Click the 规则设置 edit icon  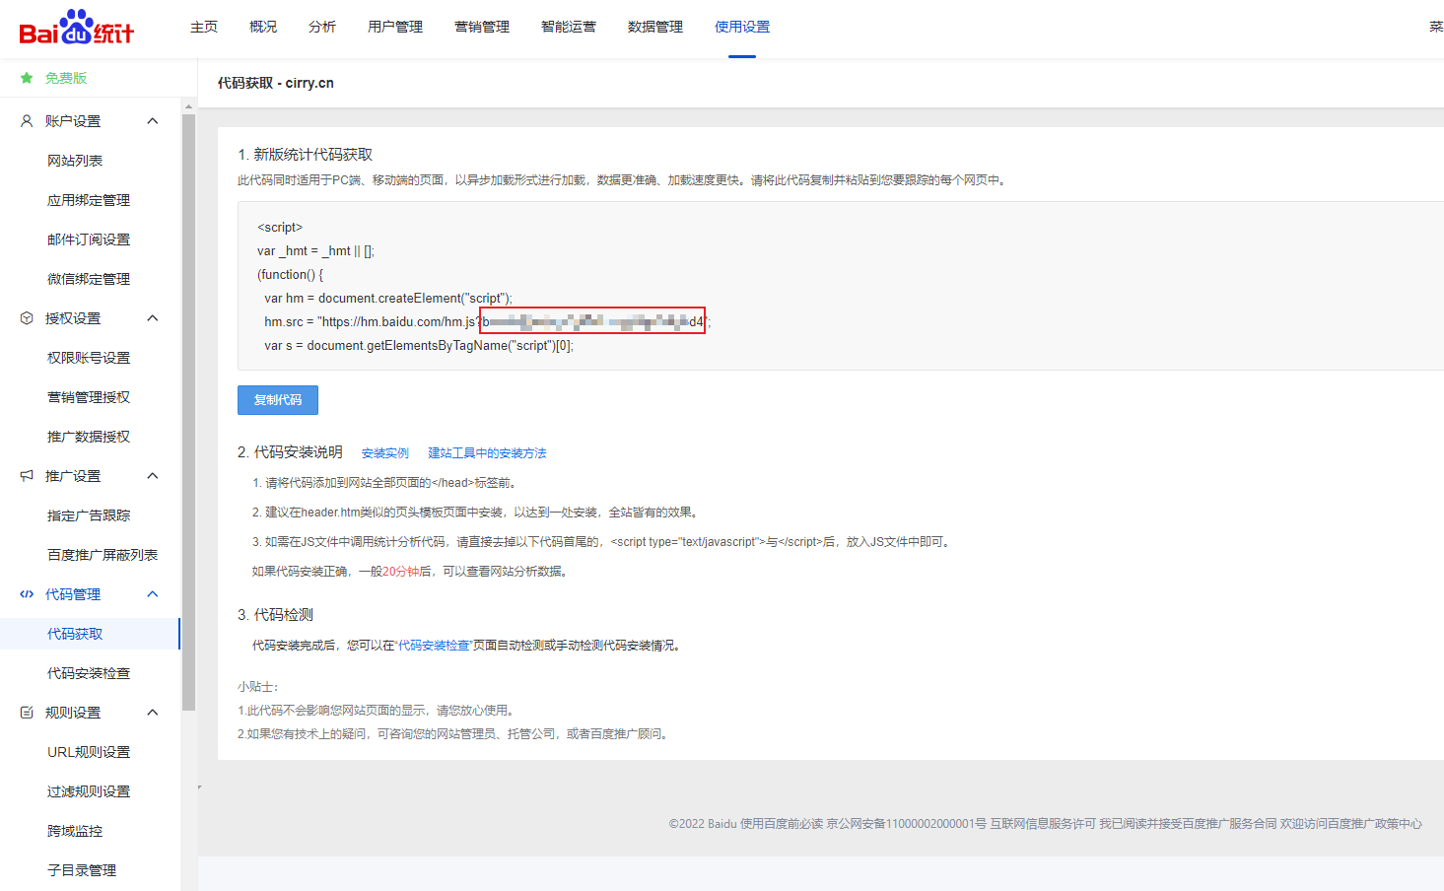(27, 713)
